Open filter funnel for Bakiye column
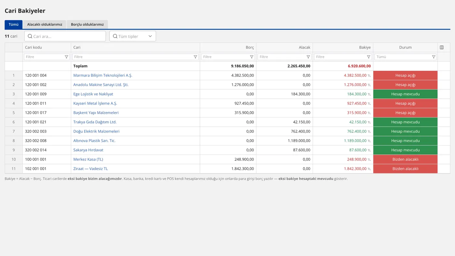The width and height of the screenshot is (455, 256). 369,57
